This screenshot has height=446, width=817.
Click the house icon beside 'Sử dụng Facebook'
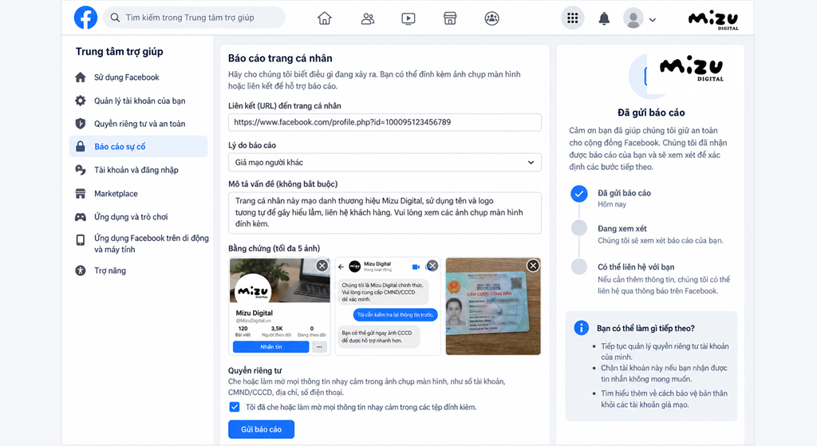pos(81,77)
